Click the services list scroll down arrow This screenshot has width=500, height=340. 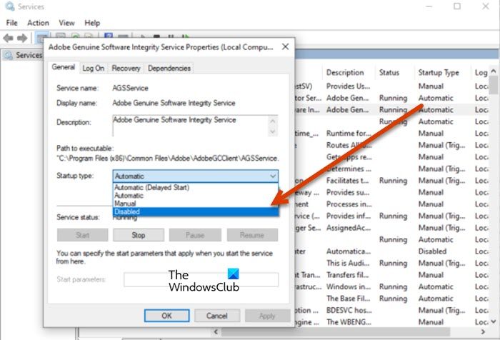click(x=494, y=321)
